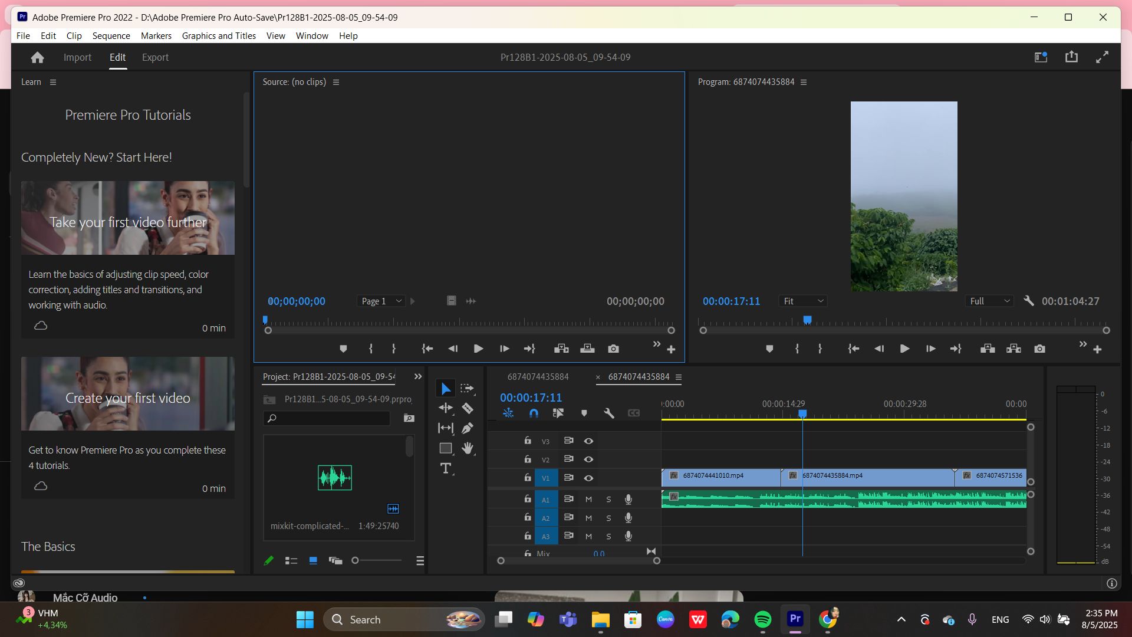Select the Razor tool

click(468, 408)
